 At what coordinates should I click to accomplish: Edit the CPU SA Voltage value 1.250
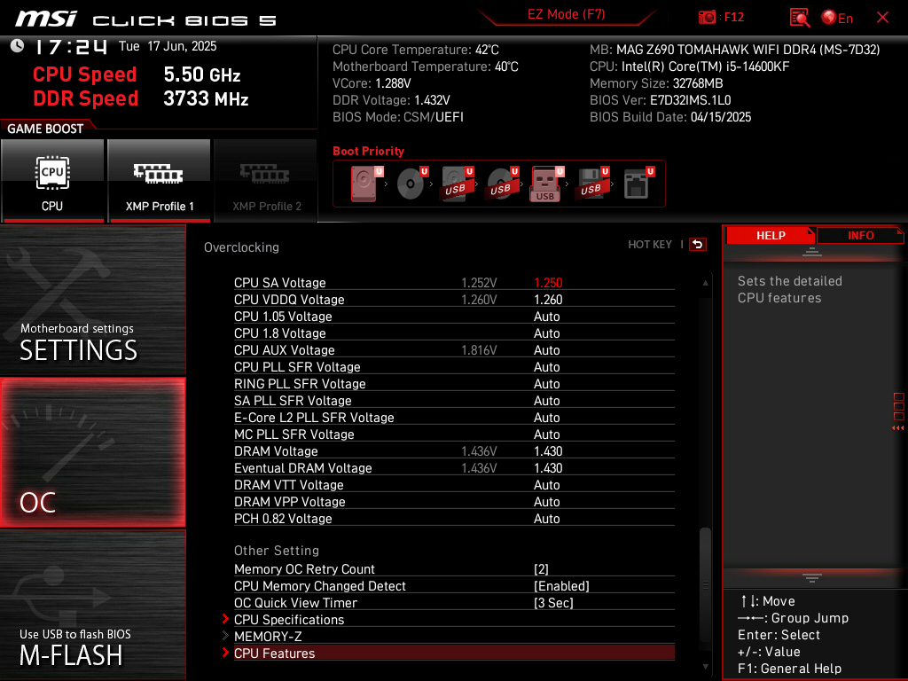pos(548,283)
